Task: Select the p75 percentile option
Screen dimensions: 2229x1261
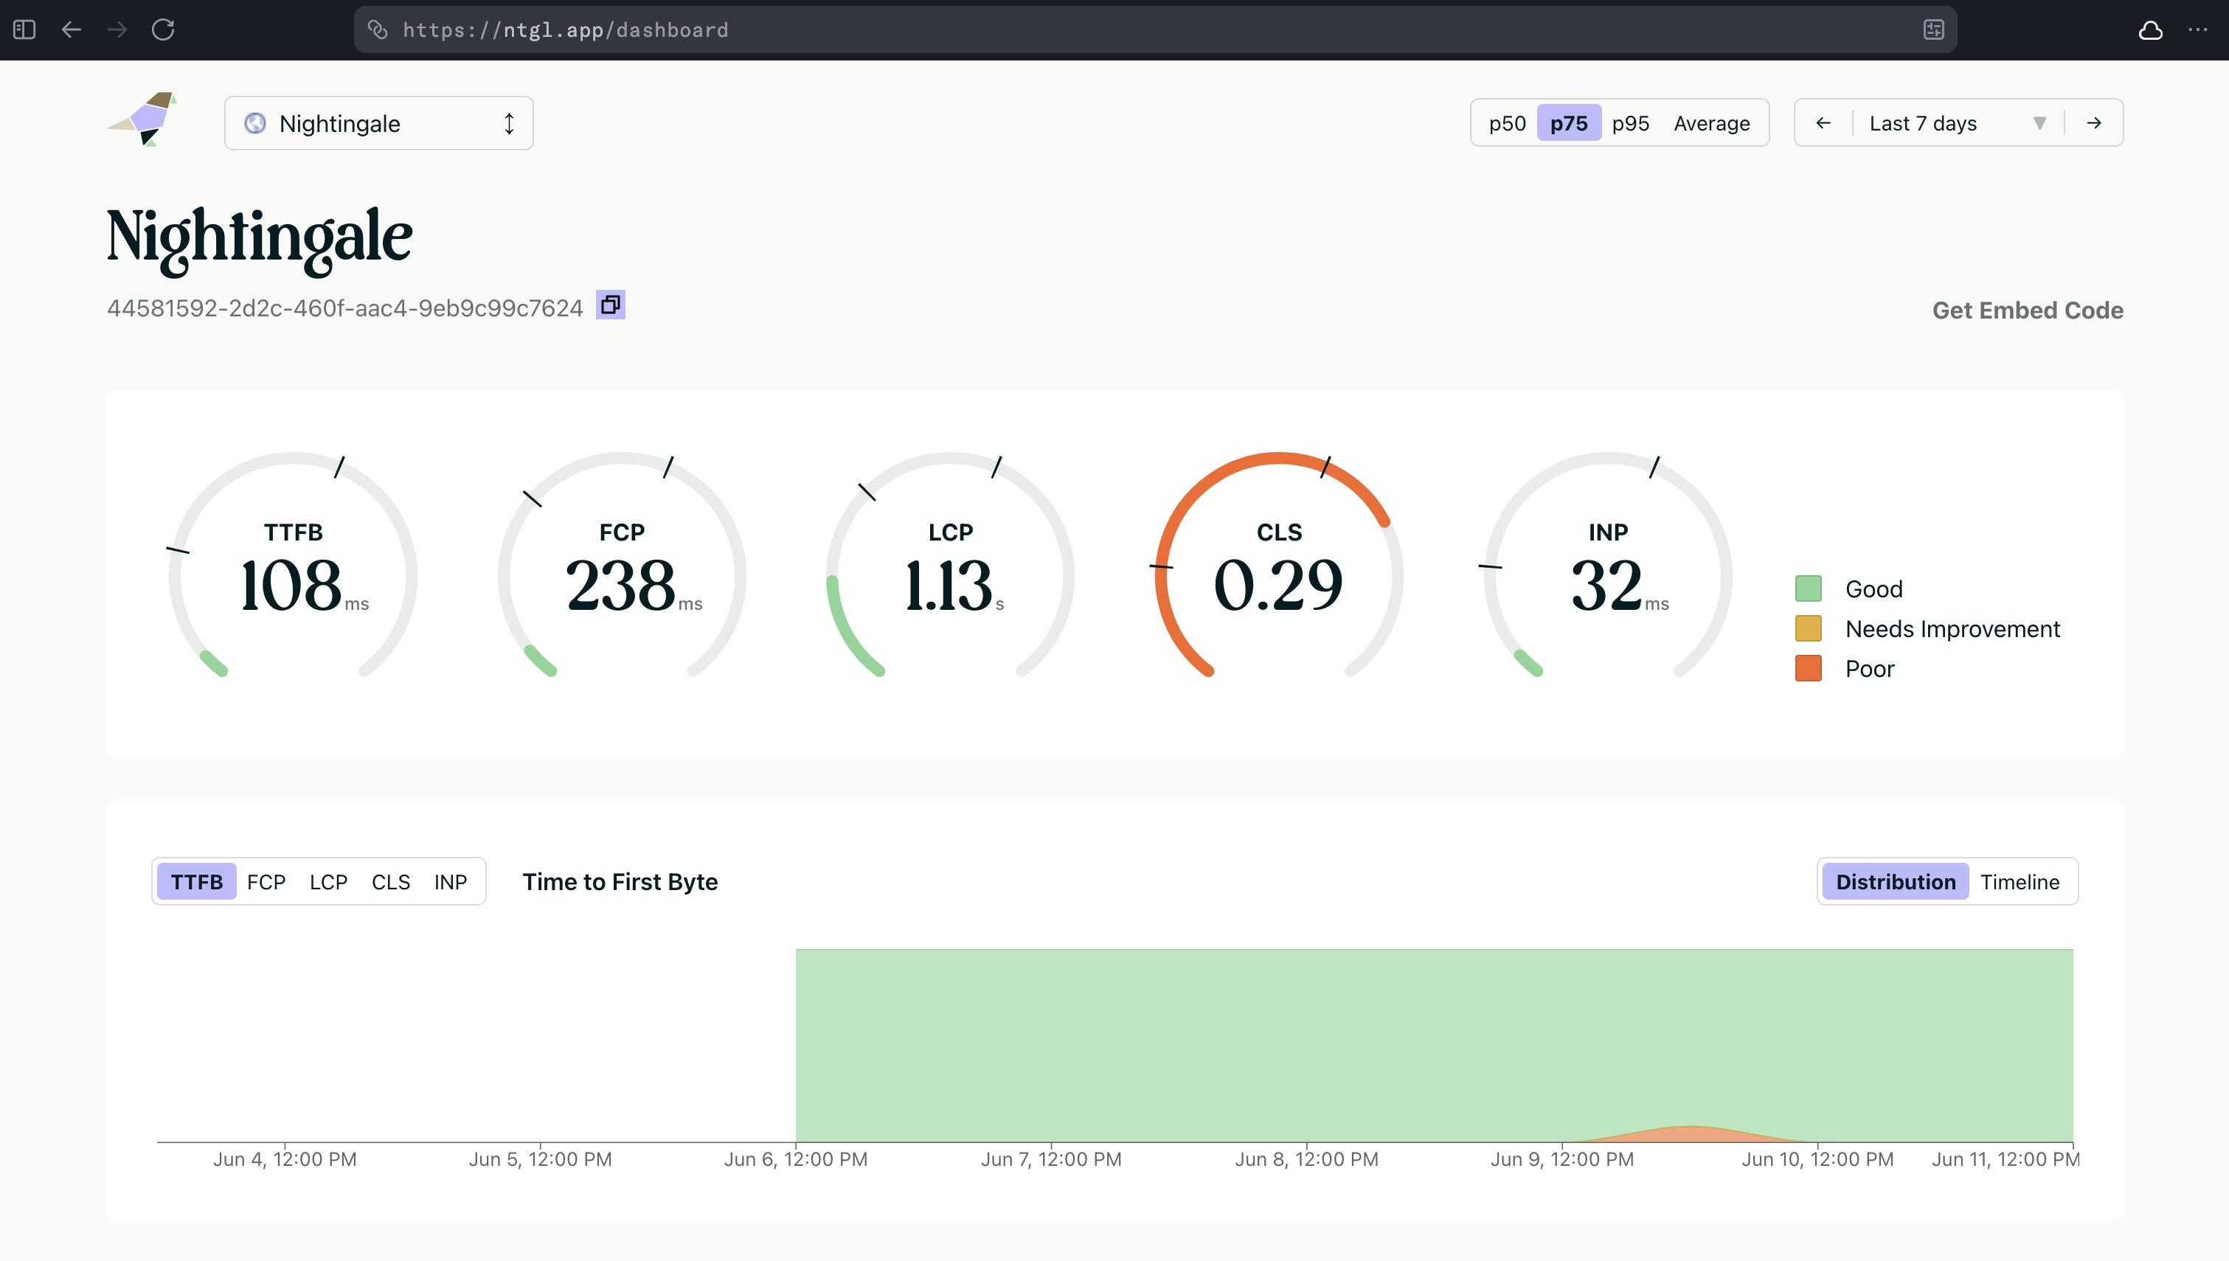Action: click(1568, 123)
